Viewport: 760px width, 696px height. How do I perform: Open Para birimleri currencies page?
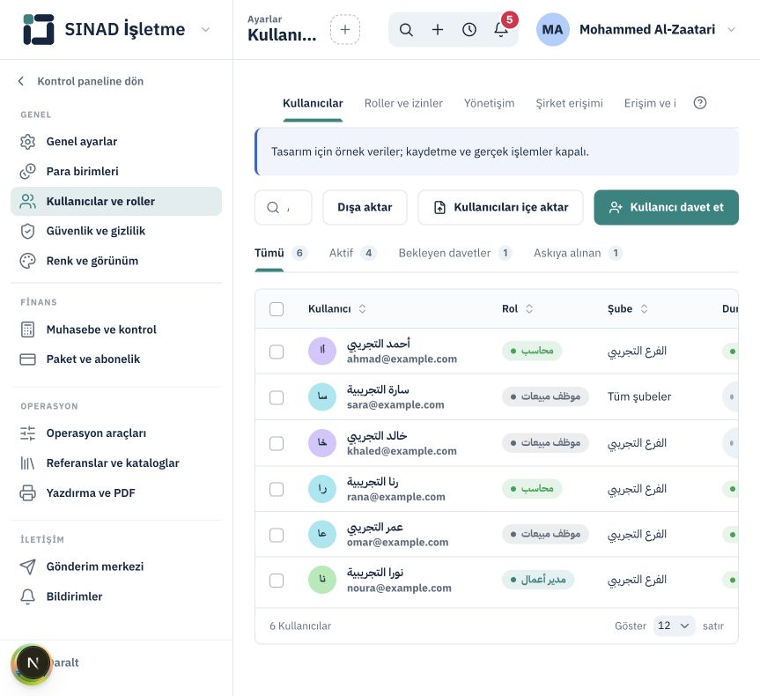tap(116, 171)
